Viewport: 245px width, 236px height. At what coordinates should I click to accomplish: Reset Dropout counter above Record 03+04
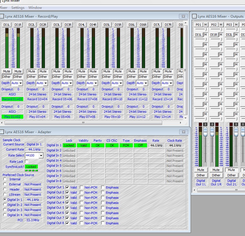(44, 89)
